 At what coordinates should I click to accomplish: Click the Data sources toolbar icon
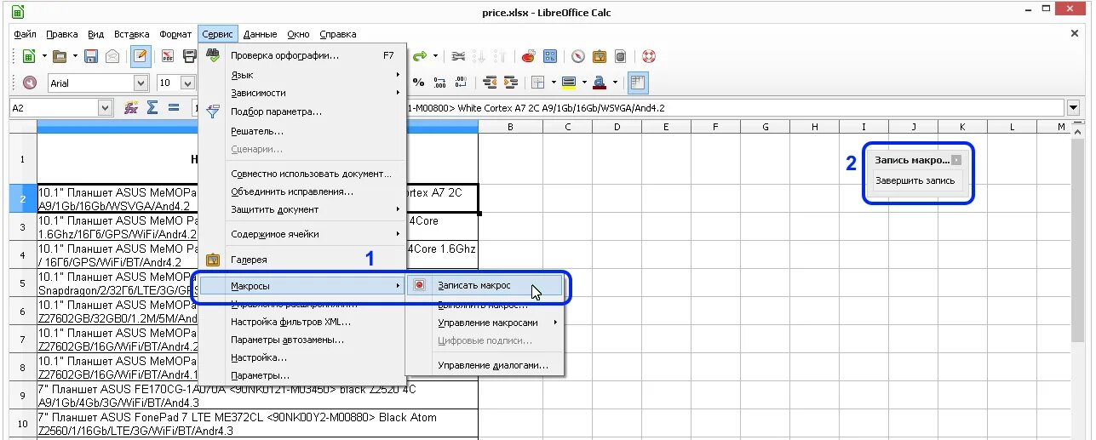pyautogui.click(x=621, y=57)
